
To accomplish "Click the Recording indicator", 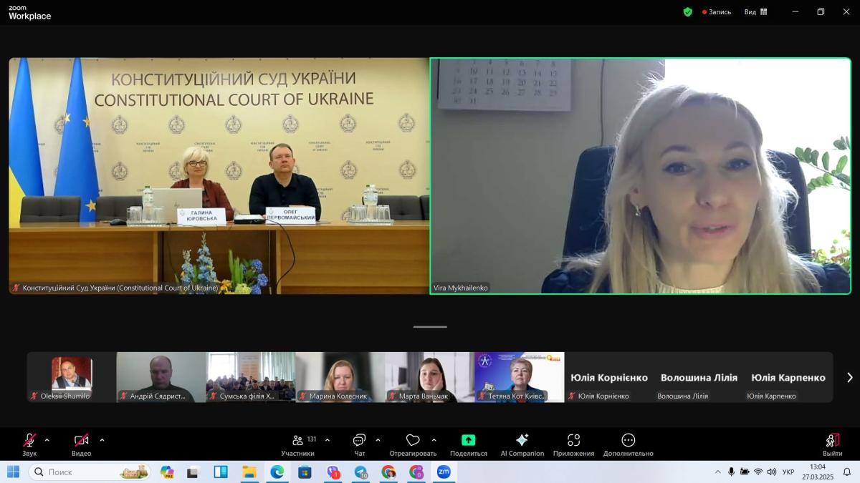I will point(717,11).
